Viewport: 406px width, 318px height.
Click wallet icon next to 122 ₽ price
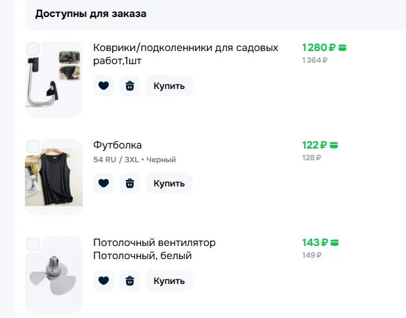(334, 145)
